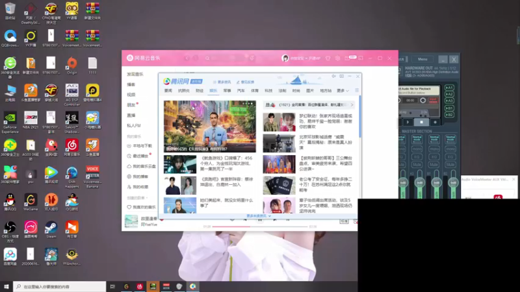This screenshot has height=292, width=520.
Task: Expand the hot topic headline arrow
Action: (352, 105)
